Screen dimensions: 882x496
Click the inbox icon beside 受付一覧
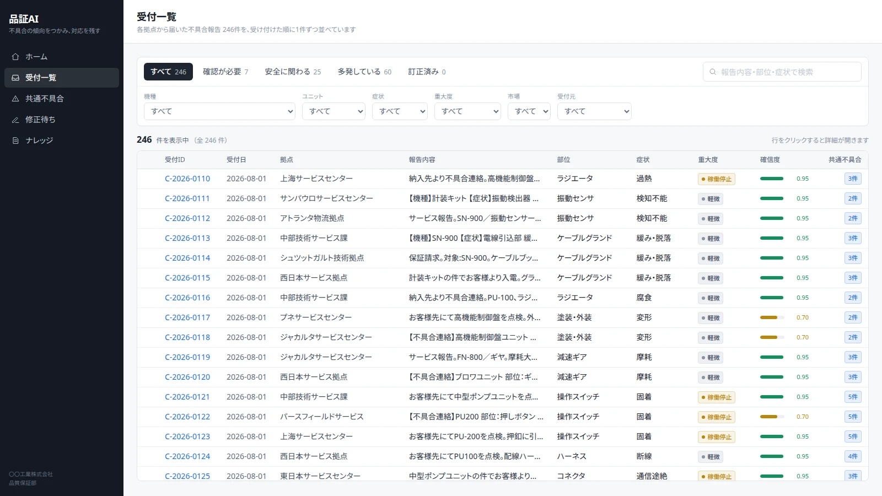click(15, 78)
